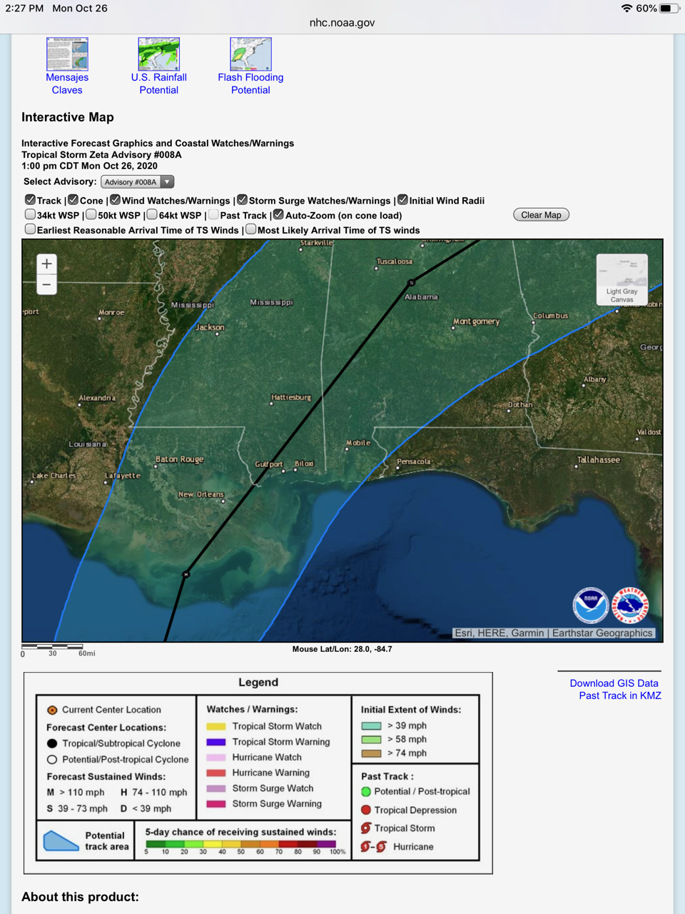The height and width of the screenshot is (914, 685).
Task: Click the Esri attribution text on map
Action: tap(554, 633)
